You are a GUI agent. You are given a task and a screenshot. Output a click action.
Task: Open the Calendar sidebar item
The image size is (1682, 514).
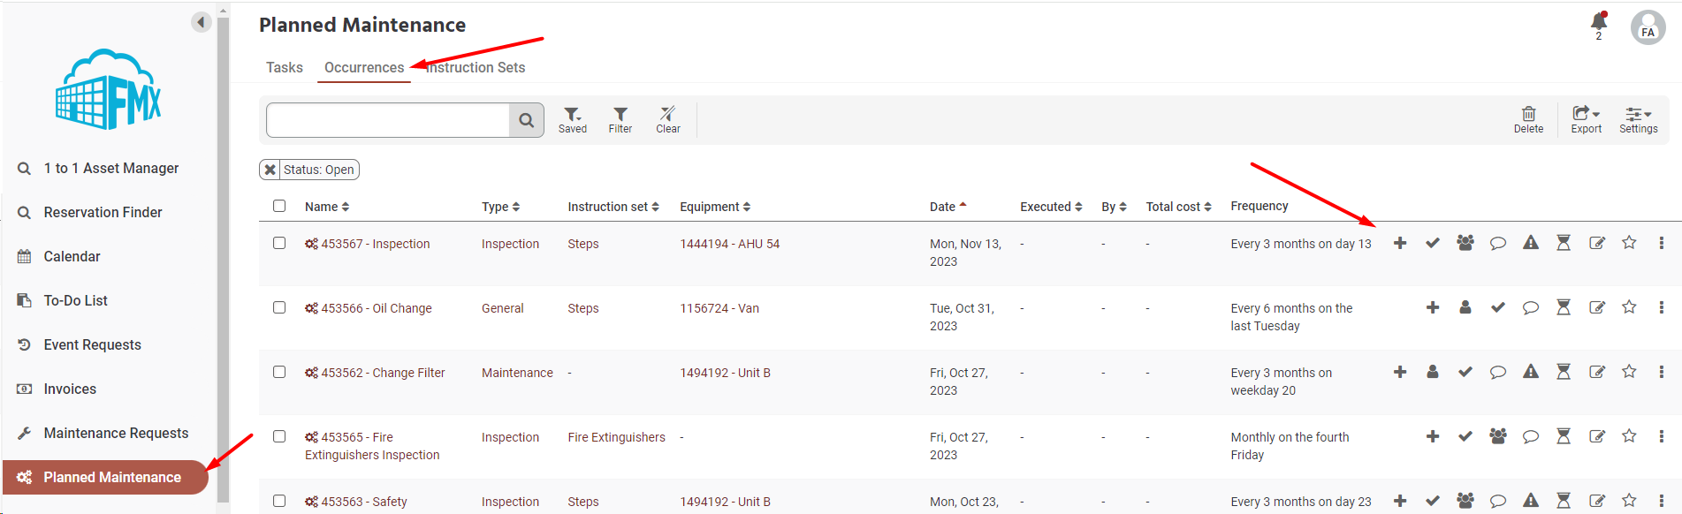coord(71,256)
